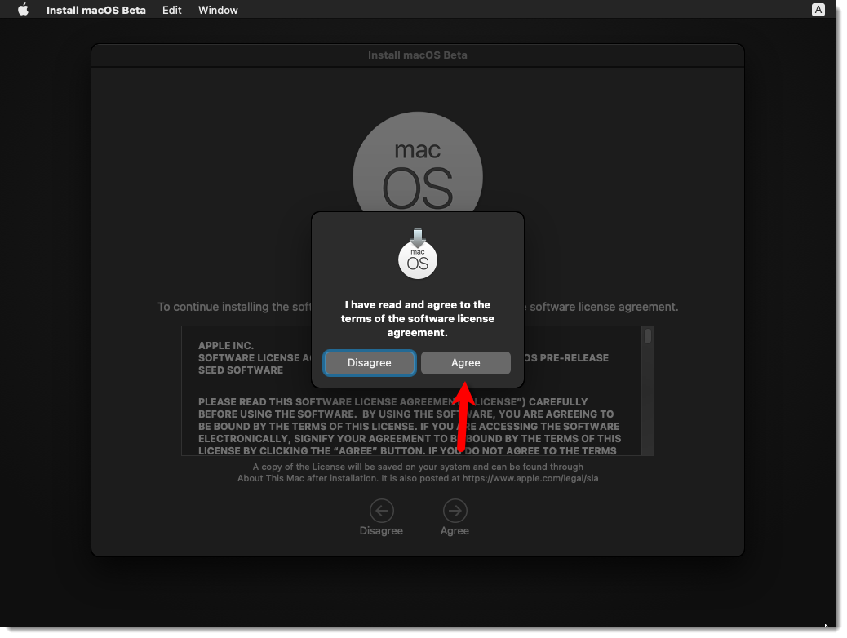The image size is (847, 638).
Task: Click Agree in the license confirmation dialog
Action: click(x=466, y=362)
